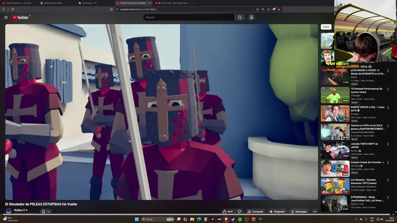This screenshot has width=397, height=223.
Task: Open the zoom magnifier icon in address bar
Action: (263, 9)
